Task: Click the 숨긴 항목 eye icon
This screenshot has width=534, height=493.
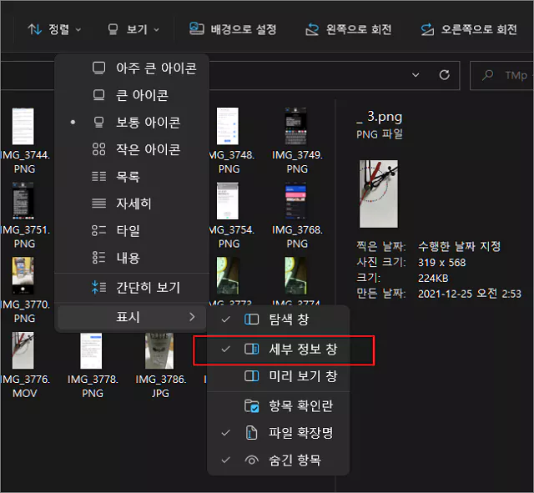Action: pyautogui.click(x=252, y=460)
